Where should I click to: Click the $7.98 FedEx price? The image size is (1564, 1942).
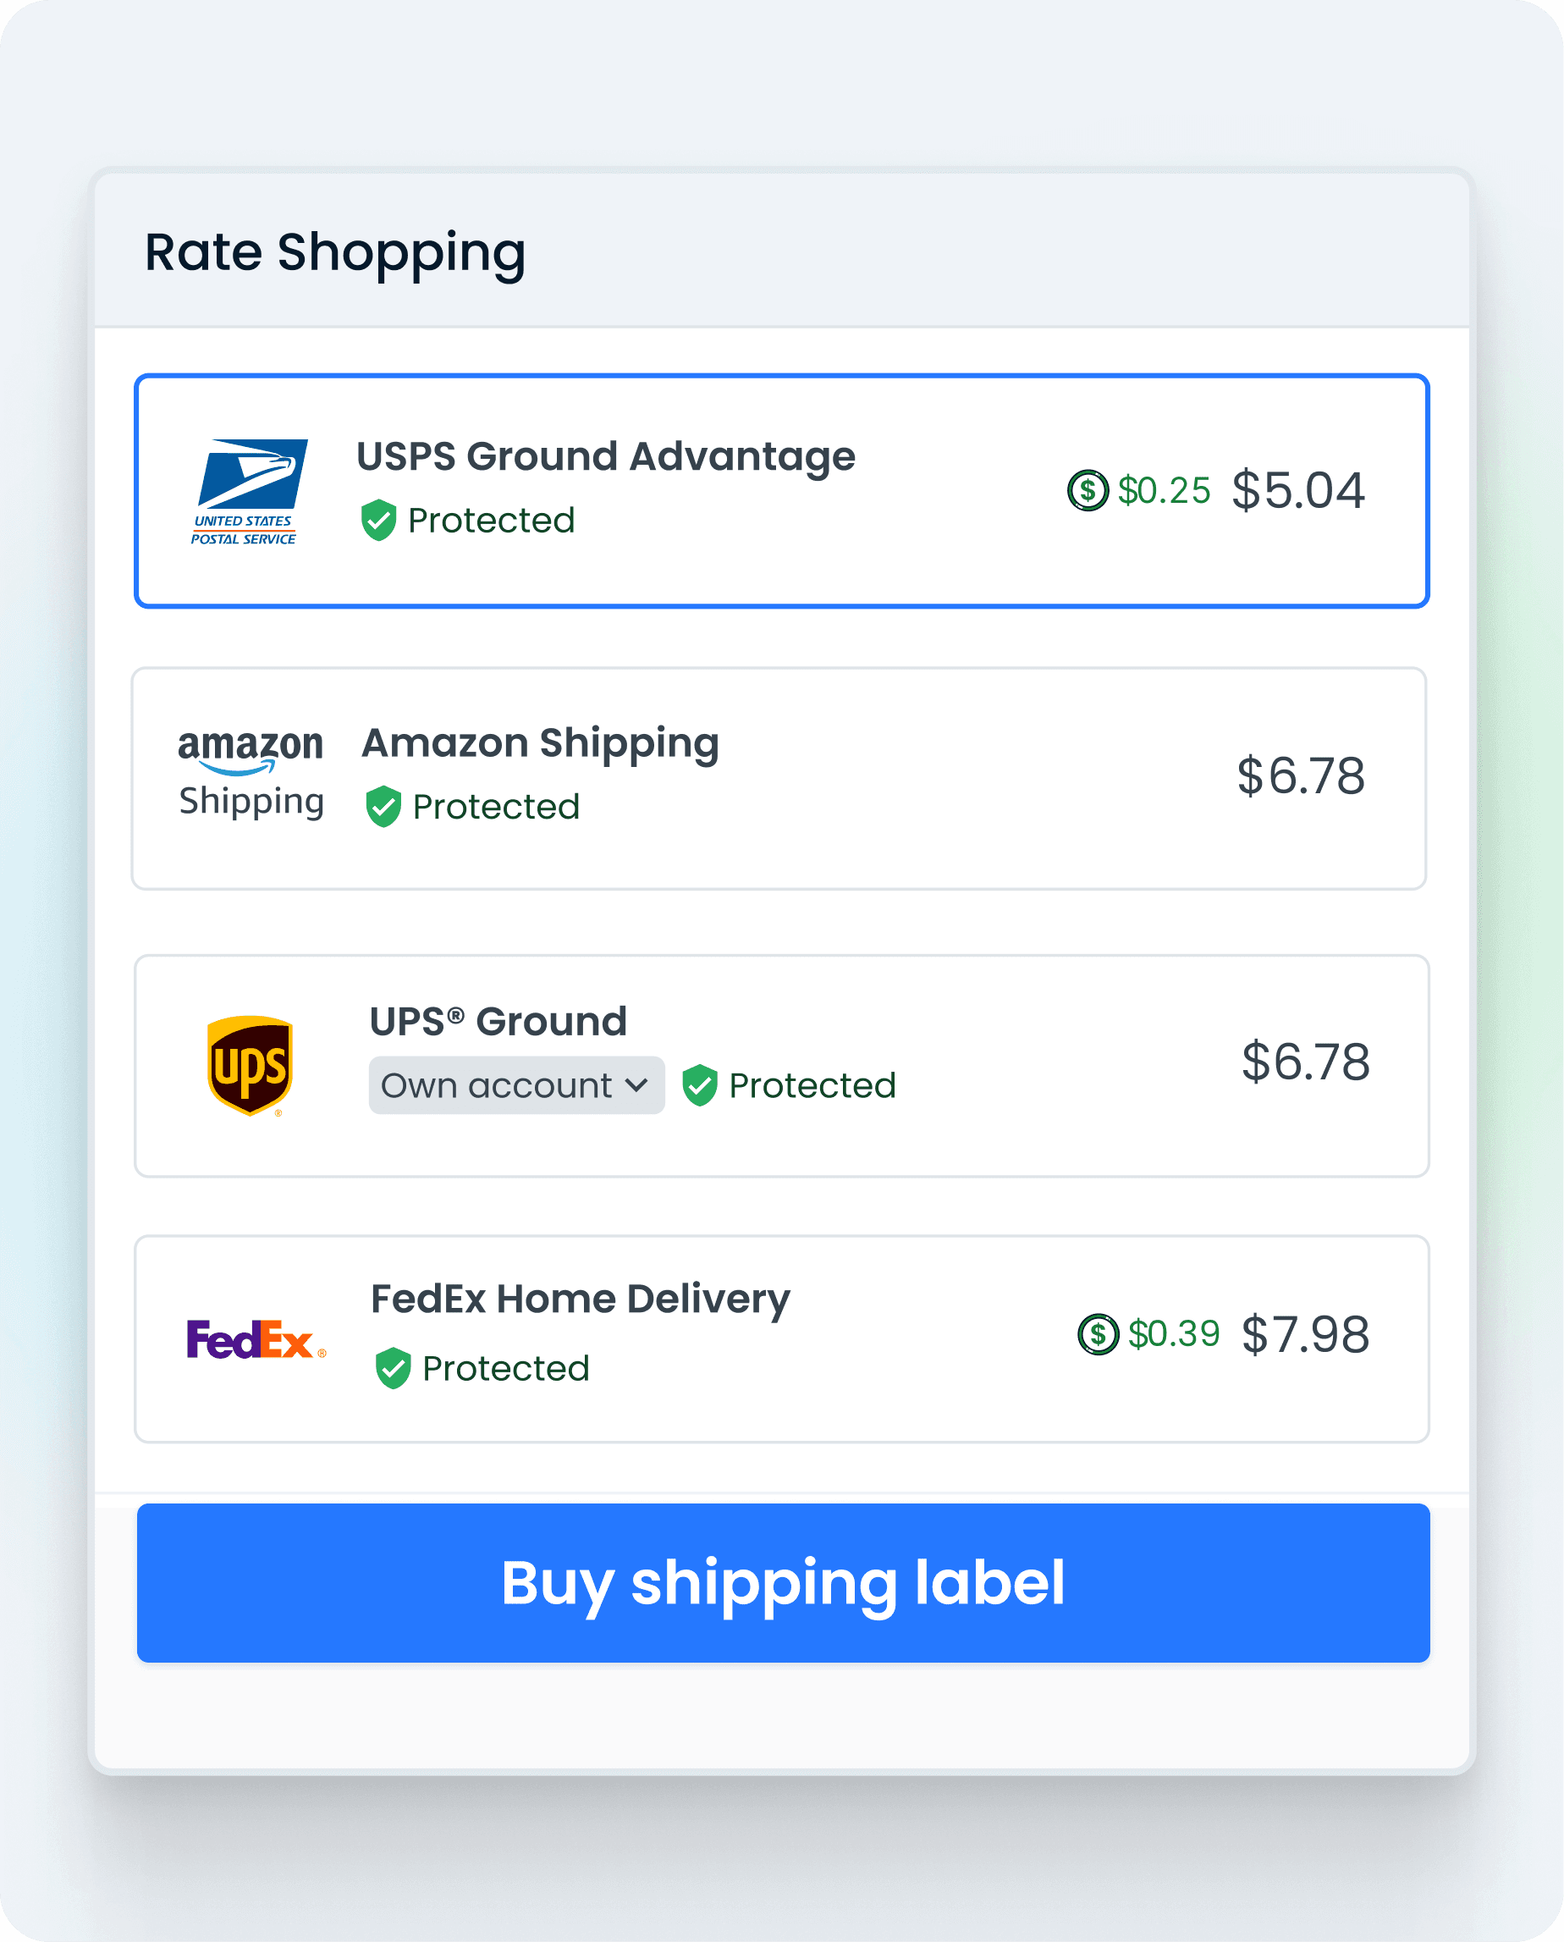click(1304, 1335)
